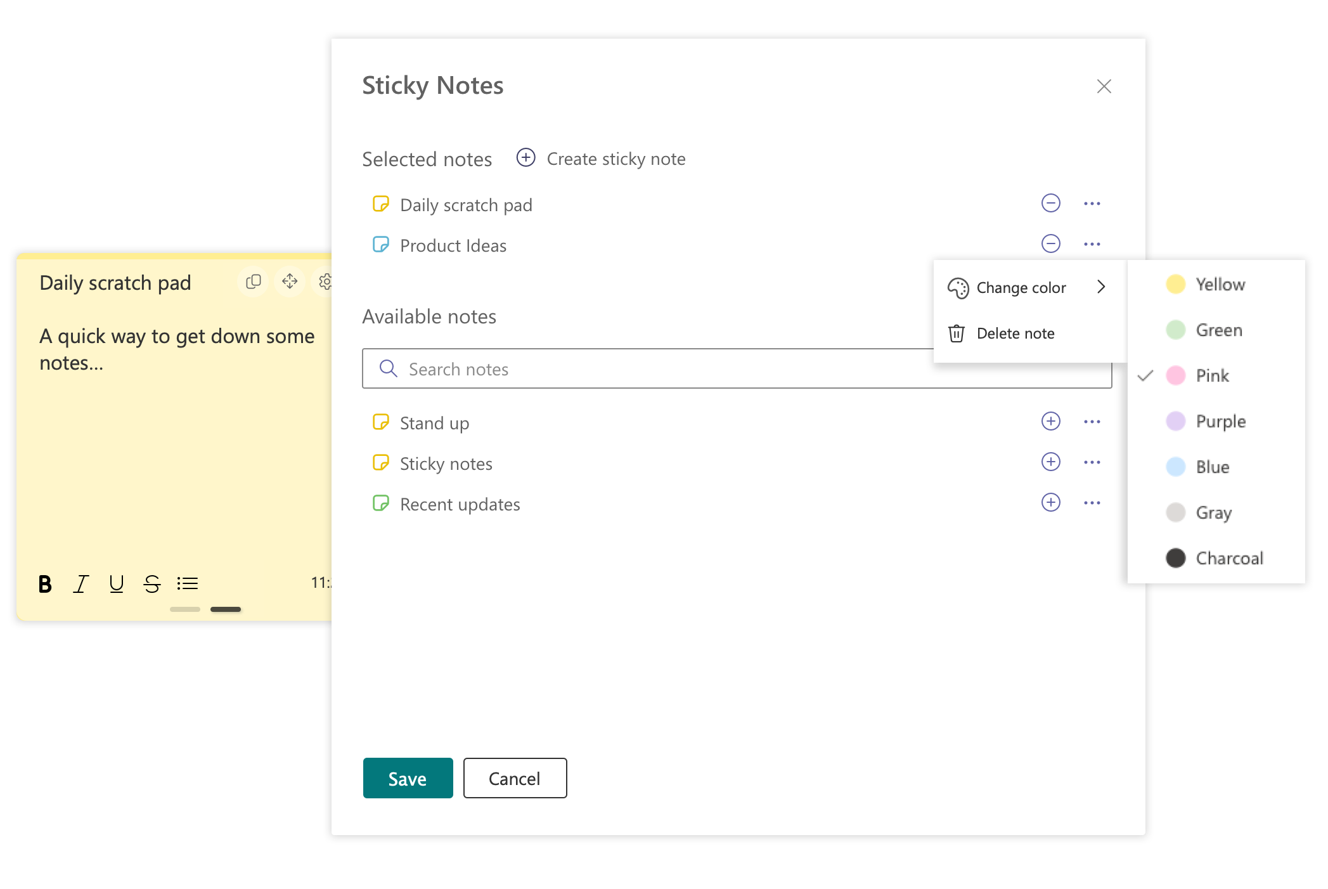Image resolution: width=1328 pixels, height=889 pixels.
Task: Click the Daily scratch pad note icon
Action: click(x=380, y=204)
